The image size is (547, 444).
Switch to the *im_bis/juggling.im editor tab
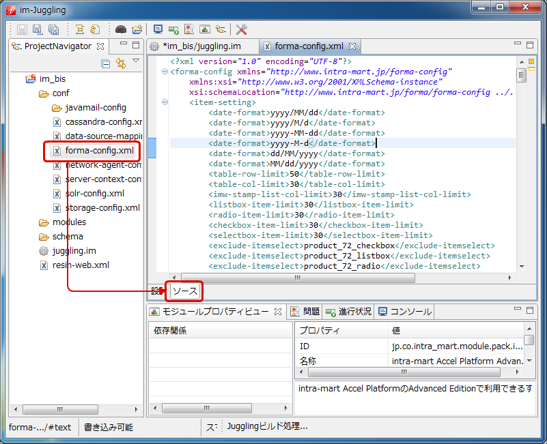click(x=201, y=46)
